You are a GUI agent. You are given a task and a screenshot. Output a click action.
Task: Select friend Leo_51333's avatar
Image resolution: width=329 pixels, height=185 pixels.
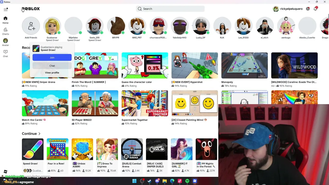click(x=244, y=26)
